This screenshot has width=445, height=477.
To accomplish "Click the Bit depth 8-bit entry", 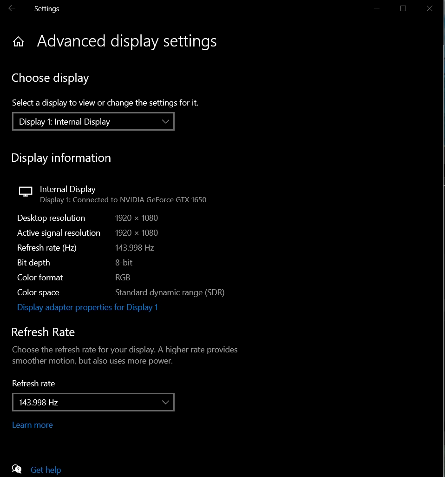I will (124, 262).
